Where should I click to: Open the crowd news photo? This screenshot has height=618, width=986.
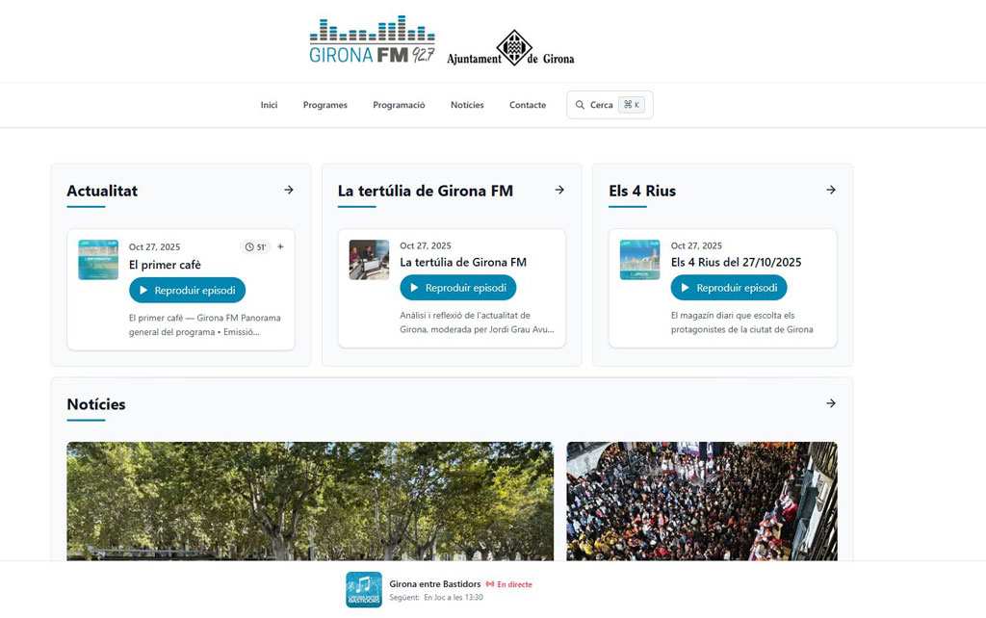pos(702,501)
